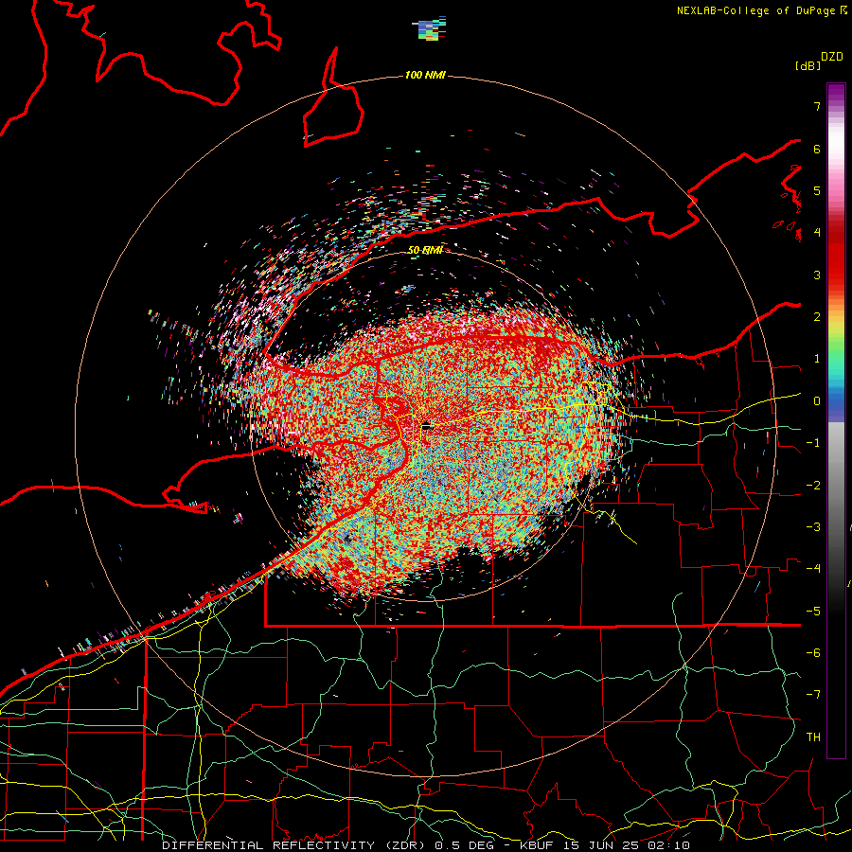Click the -3 value on color scale
Image resolution: width=852 pixels, height=852 pixels.
813,527
